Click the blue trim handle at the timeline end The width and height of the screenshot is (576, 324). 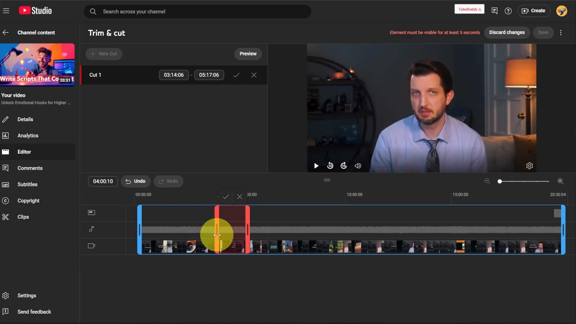pos(563,229)
